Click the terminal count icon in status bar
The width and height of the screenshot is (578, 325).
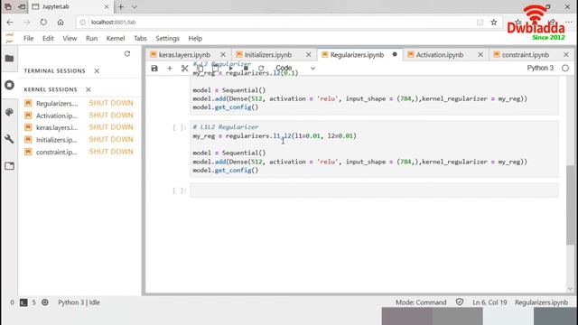point(23,302)
